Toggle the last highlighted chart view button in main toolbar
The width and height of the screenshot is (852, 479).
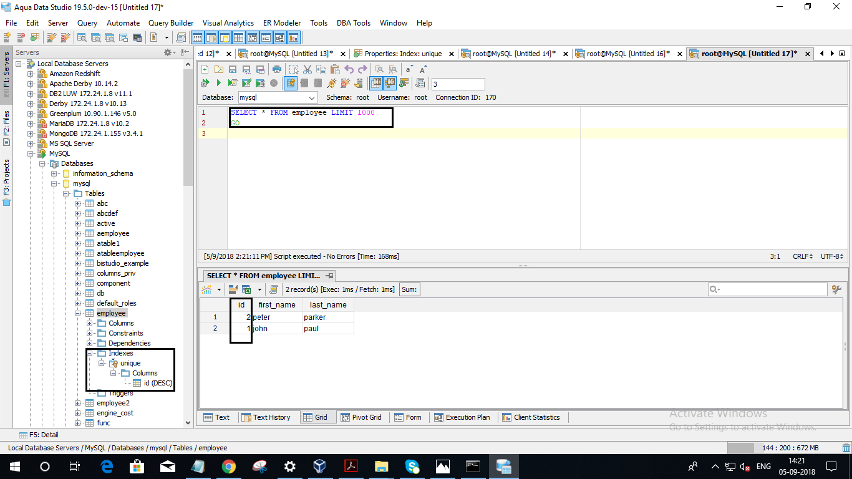pos(293,37)
